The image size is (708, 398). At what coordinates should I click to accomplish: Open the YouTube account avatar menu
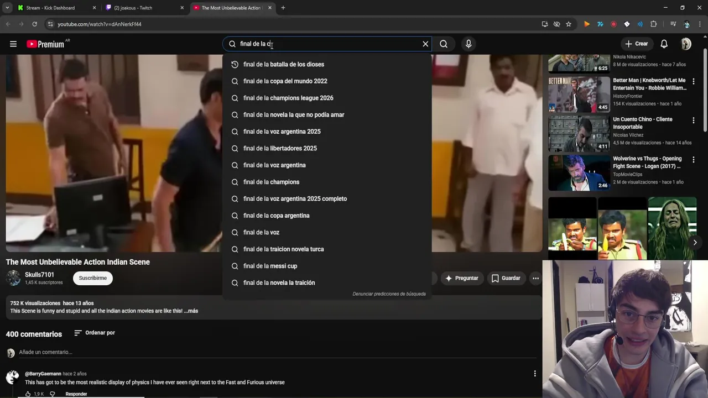(x=686, y=44)
